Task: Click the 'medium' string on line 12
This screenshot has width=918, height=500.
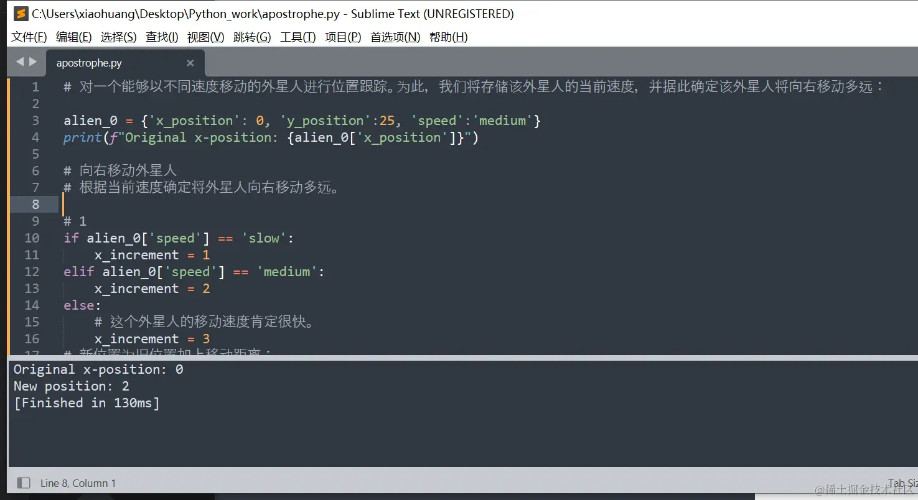Action: tap(287, 272)
